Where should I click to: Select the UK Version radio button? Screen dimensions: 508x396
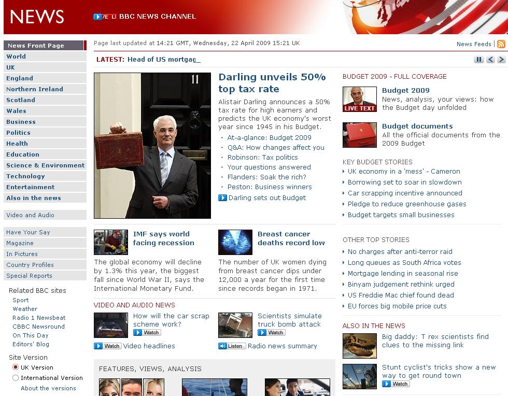pyautogui.click(x=15, y=367)
